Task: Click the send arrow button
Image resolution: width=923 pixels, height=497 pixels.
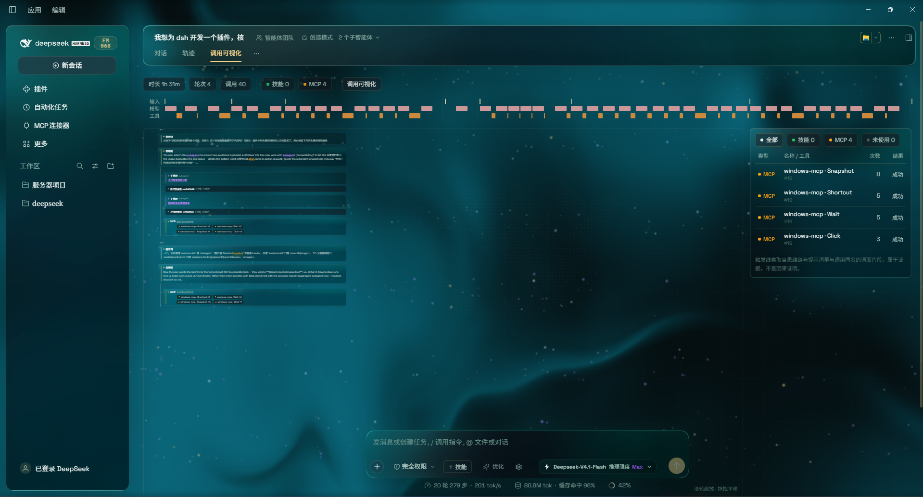Action: click(677, 466)
